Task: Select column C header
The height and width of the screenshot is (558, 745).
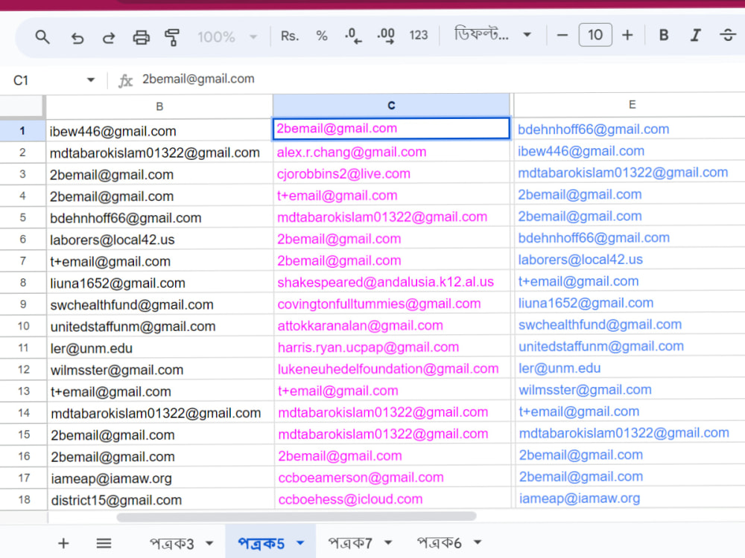Action: (x=391, y=106)
